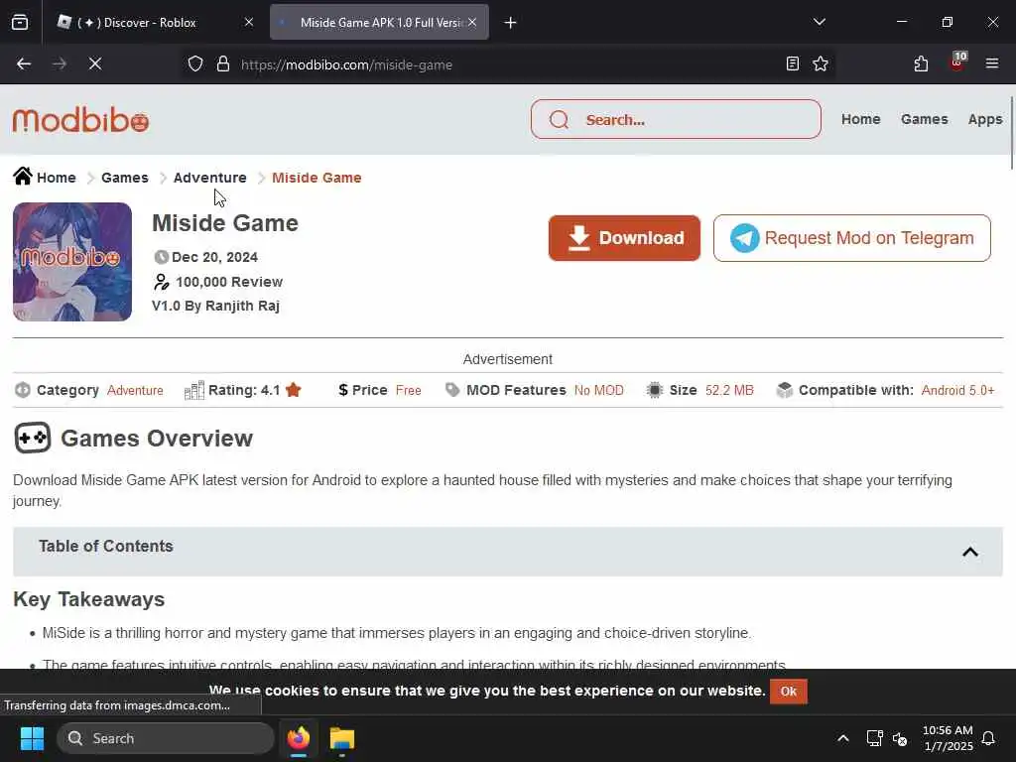Click the 'Dec 20, 2024' date text

coord(214,257)
